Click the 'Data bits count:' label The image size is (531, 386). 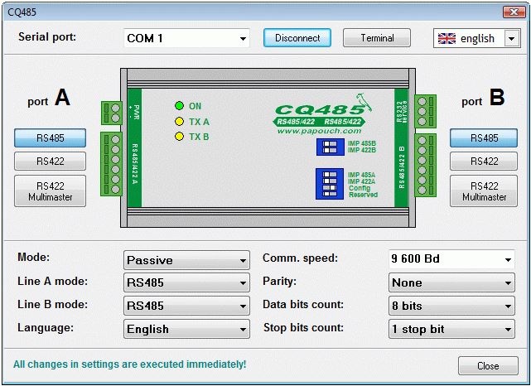tap(303, 304)
